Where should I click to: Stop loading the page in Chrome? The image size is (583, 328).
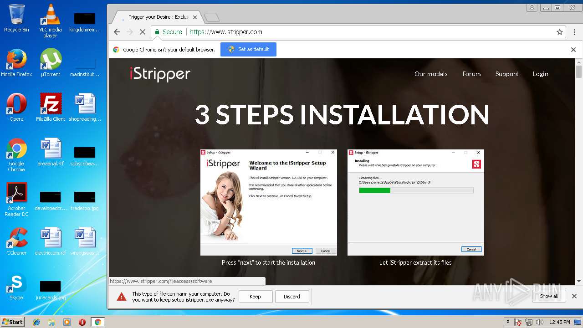pos(142,32)
